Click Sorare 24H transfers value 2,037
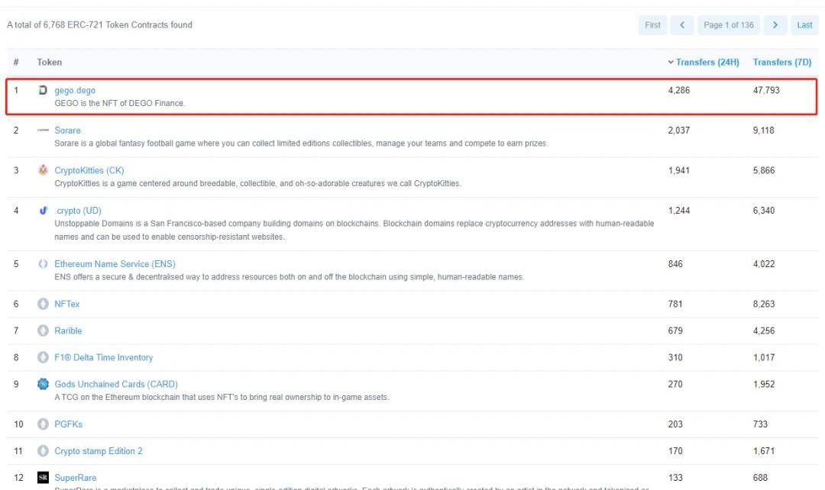Image resolution: width=825 pixels, height=490 pixels. coord(679,131)
